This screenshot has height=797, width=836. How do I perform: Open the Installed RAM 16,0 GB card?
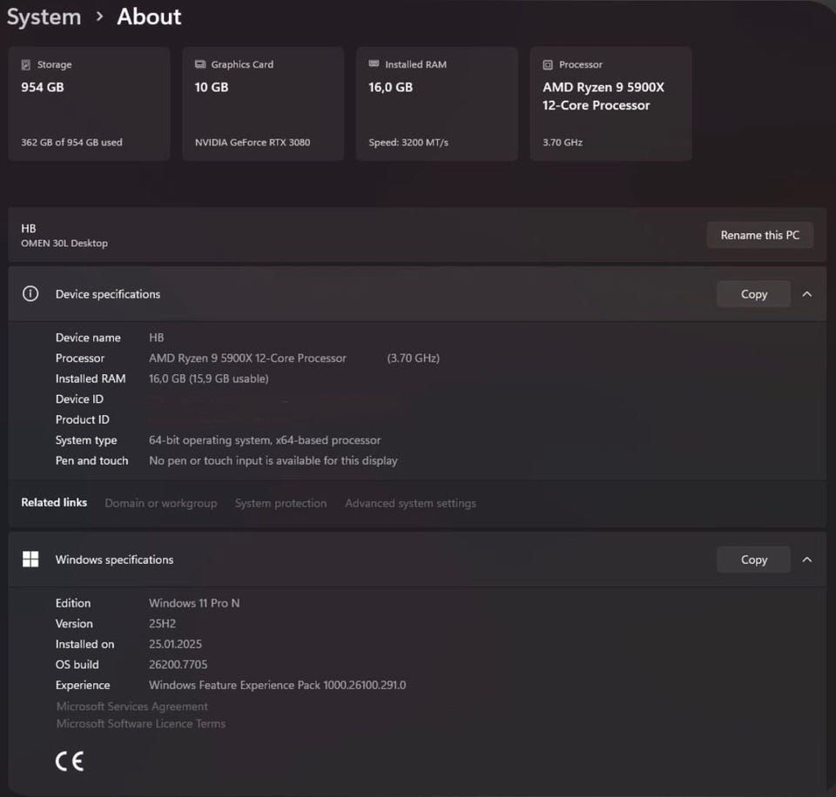pyautogui.click(x=436, y=104)
